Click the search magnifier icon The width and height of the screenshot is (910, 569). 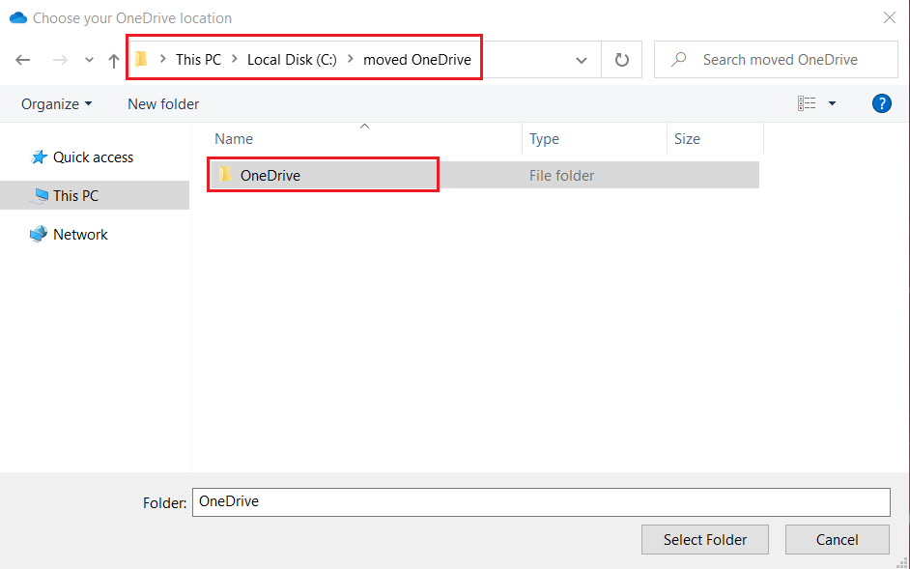678,59
